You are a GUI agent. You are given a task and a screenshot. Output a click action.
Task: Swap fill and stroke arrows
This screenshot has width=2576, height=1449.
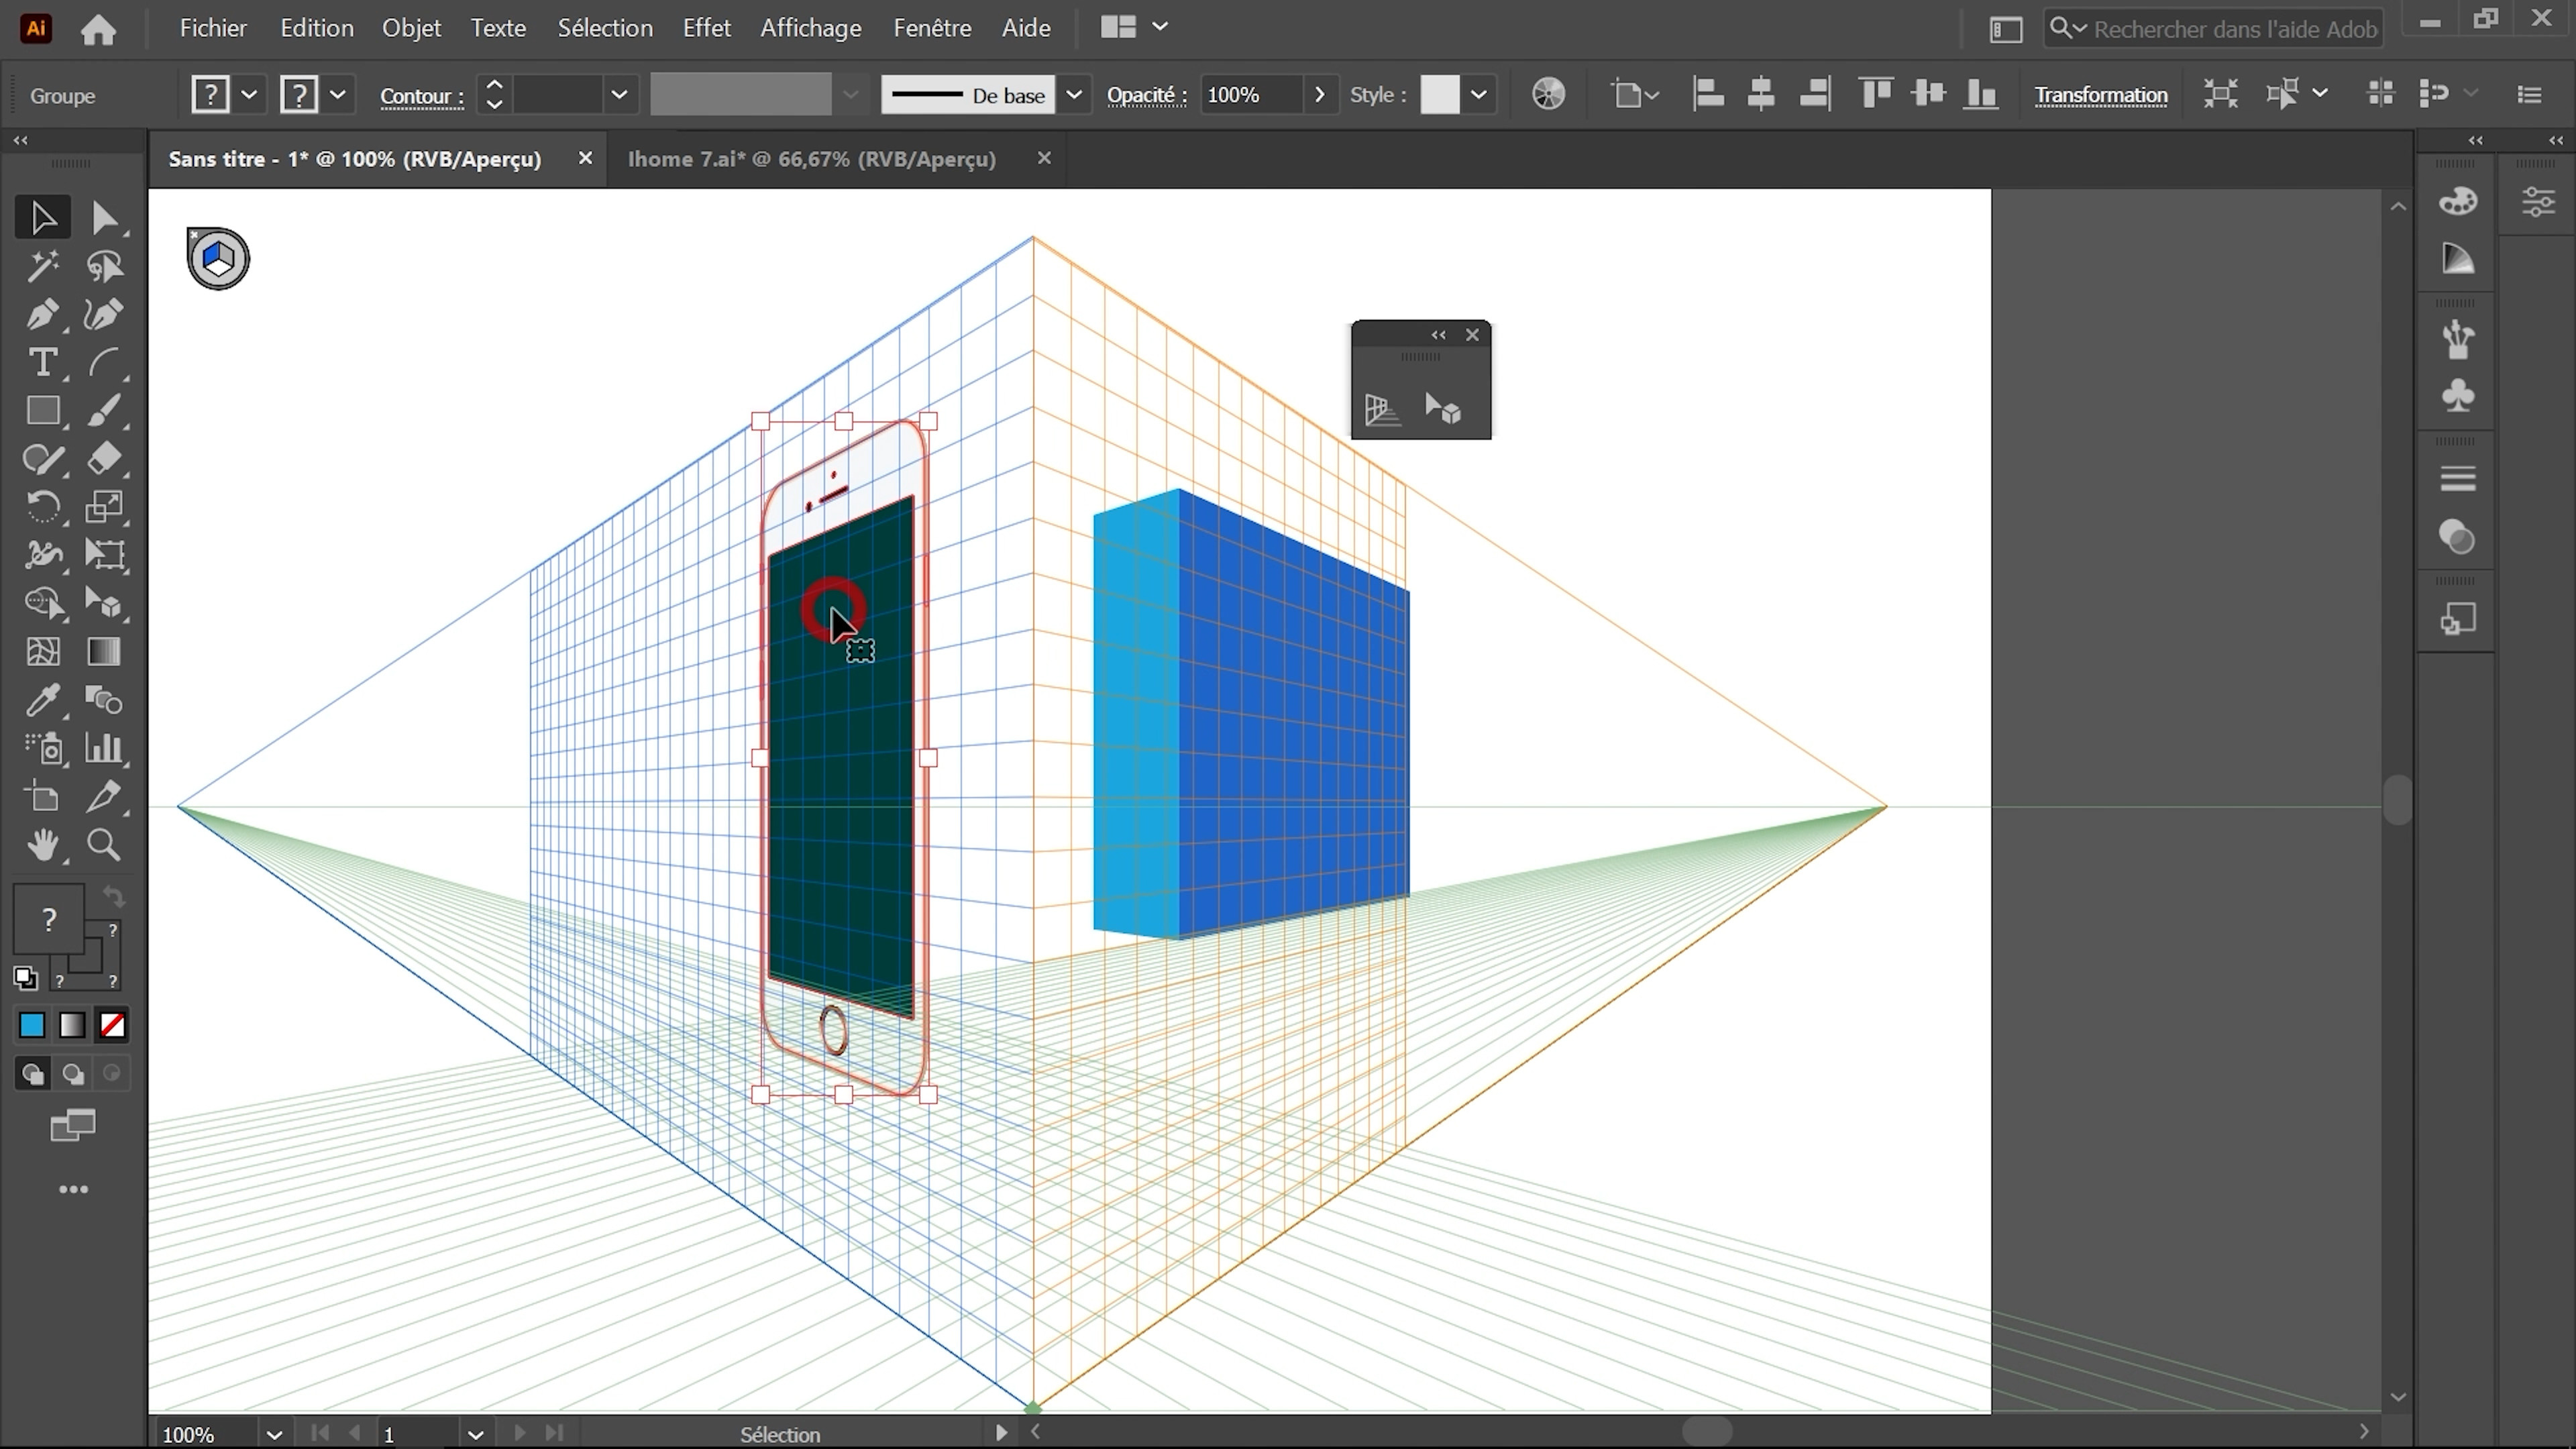click(x=114, y=896)
